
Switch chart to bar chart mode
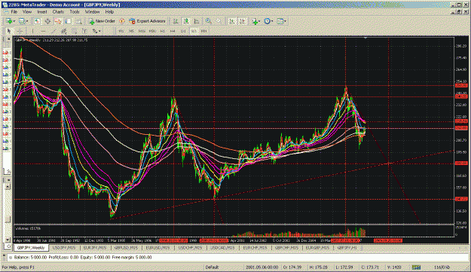[x=176, y=21]
